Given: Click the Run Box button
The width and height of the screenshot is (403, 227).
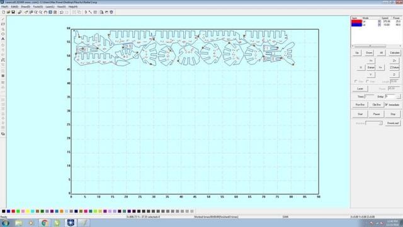Looking at the screenshot, I should (360, 105).
